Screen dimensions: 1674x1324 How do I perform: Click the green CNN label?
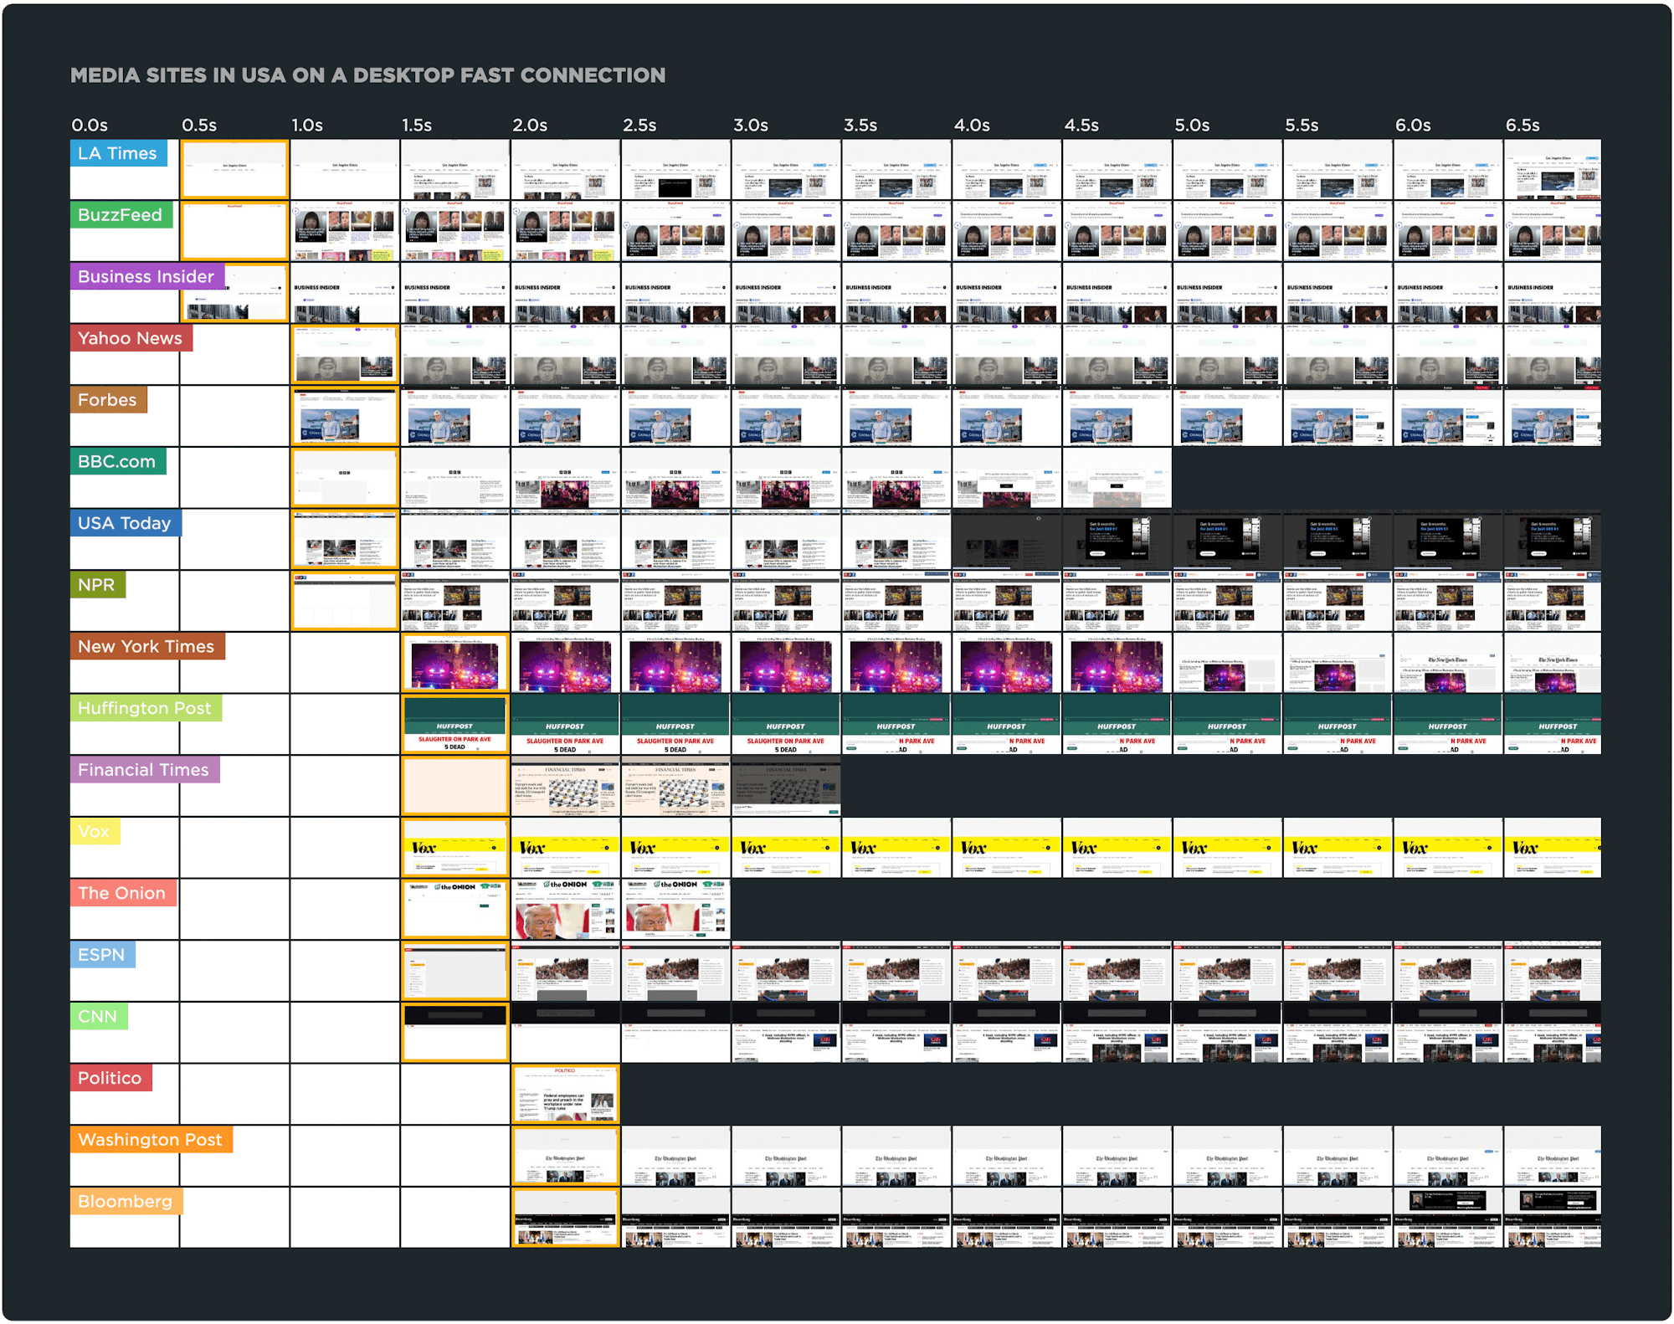[x=98, y=1017]
